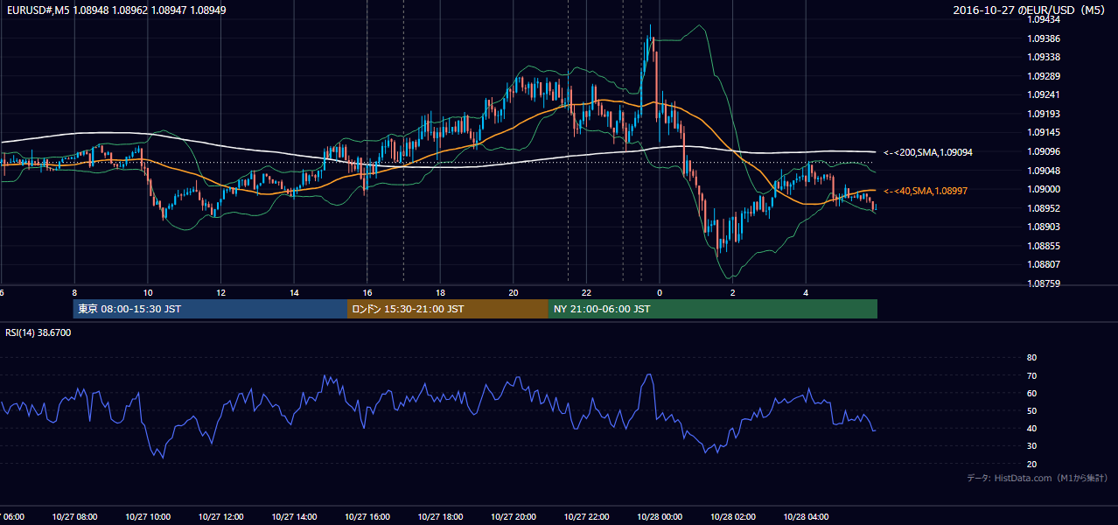Click the RSI(14) 38.6700 indicator label

[x=38, y=332]
